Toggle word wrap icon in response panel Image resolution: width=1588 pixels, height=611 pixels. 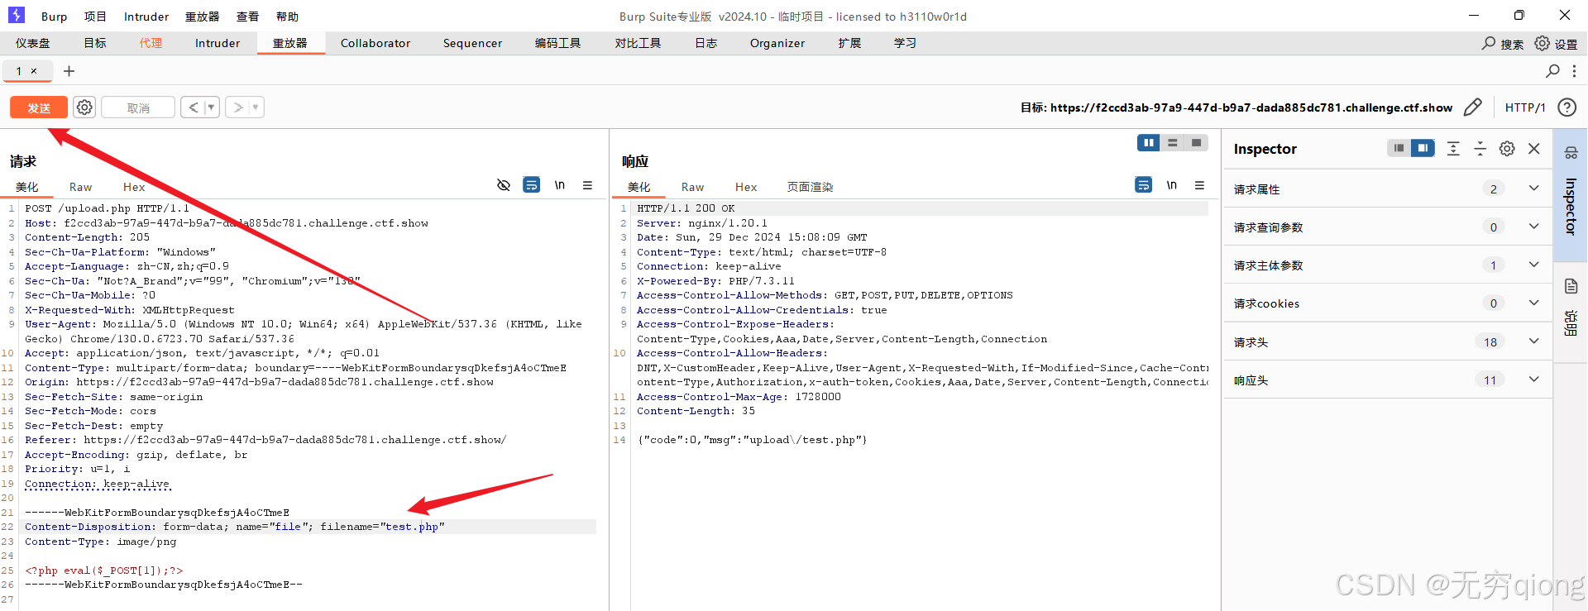pos(1144,185)
